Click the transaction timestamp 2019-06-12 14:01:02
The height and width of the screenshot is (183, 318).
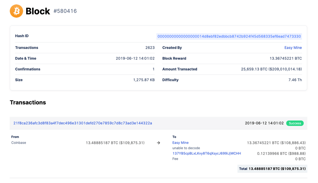click(264, 123)
